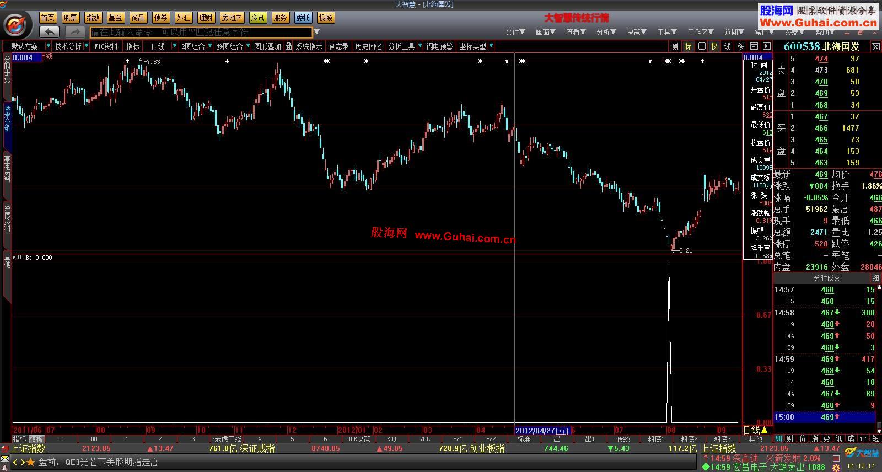Open the 分析 menu
The height and width of the screenshot is (472, 882).
[x=606, y=32]
